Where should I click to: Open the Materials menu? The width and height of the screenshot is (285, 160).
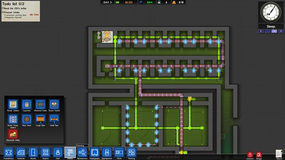click(21, 152)
